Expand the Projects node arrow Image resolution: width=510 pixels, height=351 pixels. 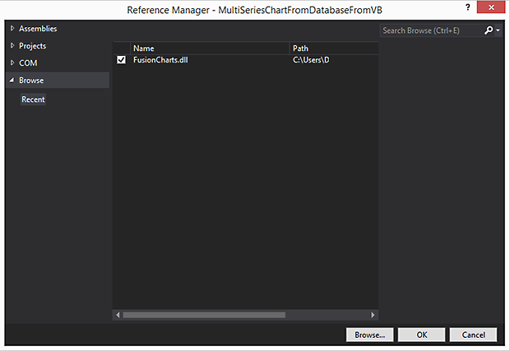[12, 46]
